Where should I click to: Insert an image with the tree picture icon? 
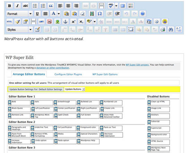point(57,21)
